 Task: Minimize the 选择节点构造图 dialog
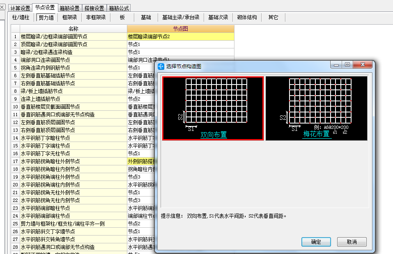point(336,64)
